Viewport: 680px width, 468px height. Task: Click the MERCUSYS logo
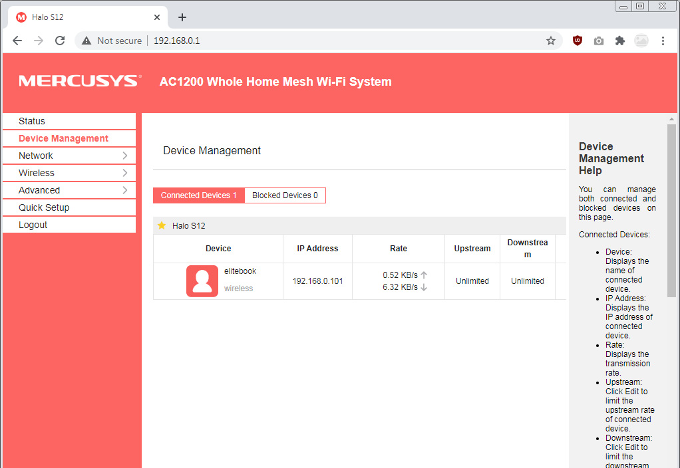tap(80, 81)
